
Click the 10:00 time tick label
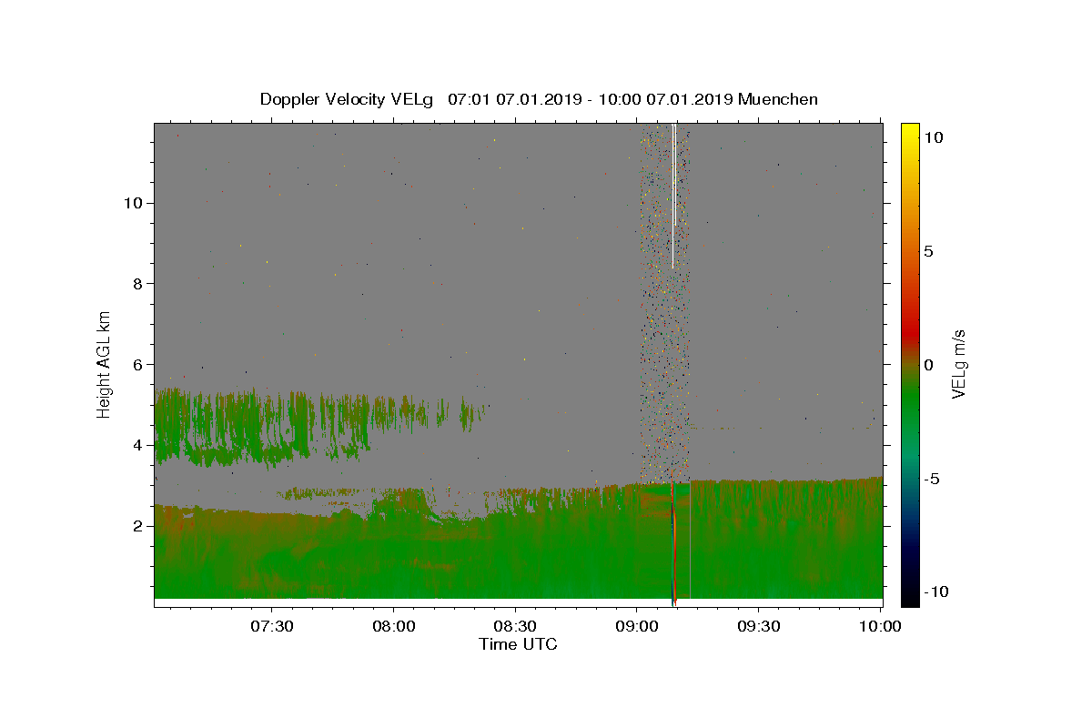[880, 626]
